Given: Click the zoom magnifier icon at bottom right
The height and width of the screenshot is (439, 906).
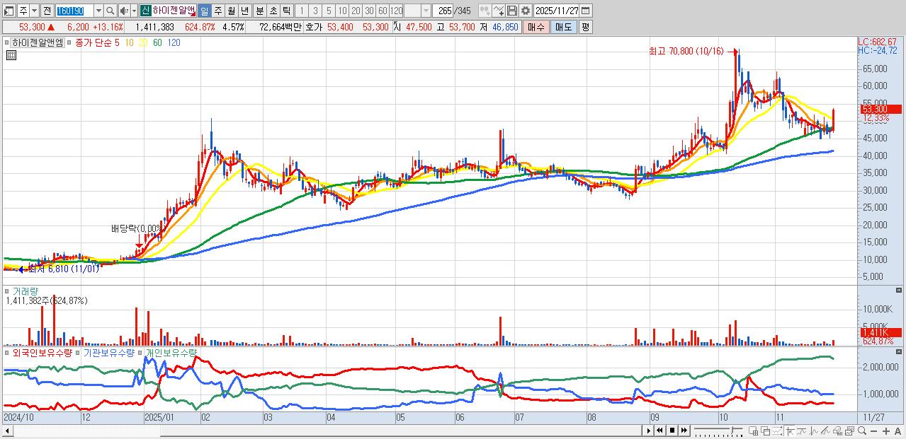Looking at the screenshot, I should point(862,431).
